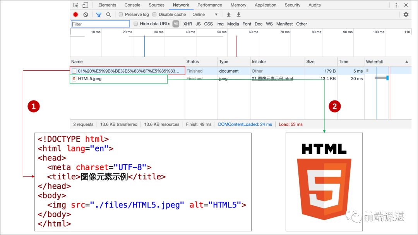Open network search magnifier
The width and height of the screenshot is (418, 235).
point(108,15)
